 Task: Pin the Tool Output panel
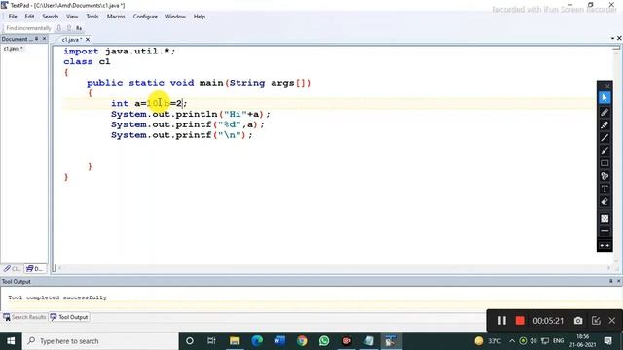[611, 281]
